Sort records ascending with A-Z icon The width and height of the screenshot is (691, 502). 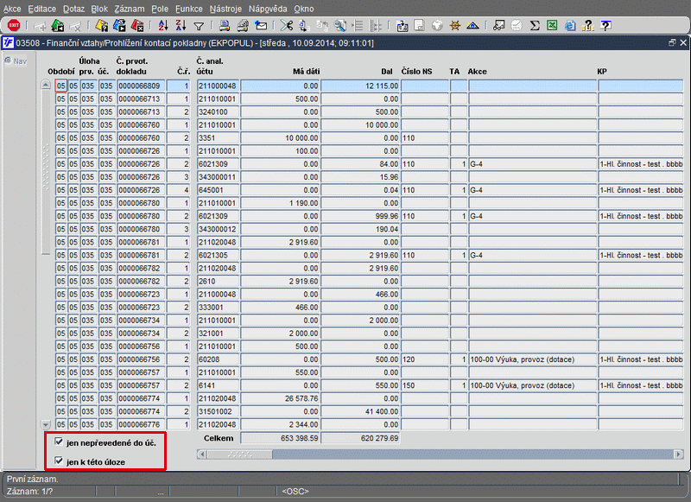tap(162, 25)
